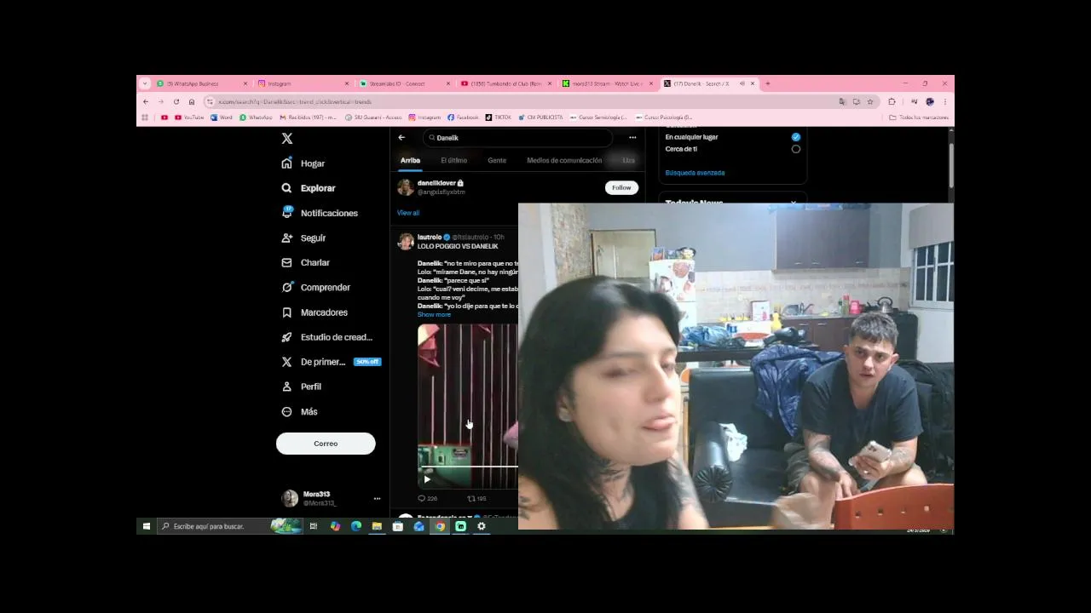The width and height of the screenshot is (1091, 613).
Task: Open Chrome tab search dropdown
Action: point(145,83)
